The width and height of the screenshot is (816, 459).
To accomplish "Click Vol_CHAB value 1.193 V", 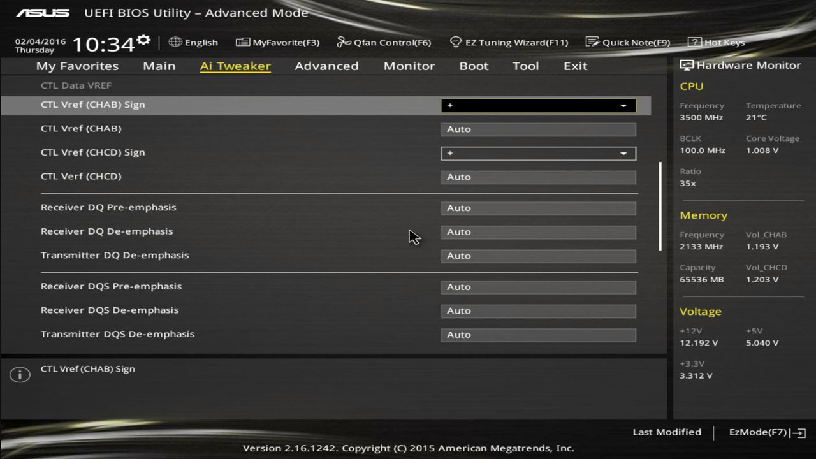I will (762, 246).
